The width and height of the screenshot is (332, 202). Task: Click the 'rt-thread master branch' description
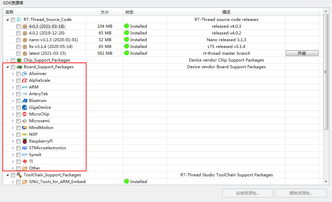(227, 53)
